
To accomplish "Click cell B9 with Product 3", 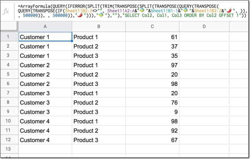I will point(99,112).
